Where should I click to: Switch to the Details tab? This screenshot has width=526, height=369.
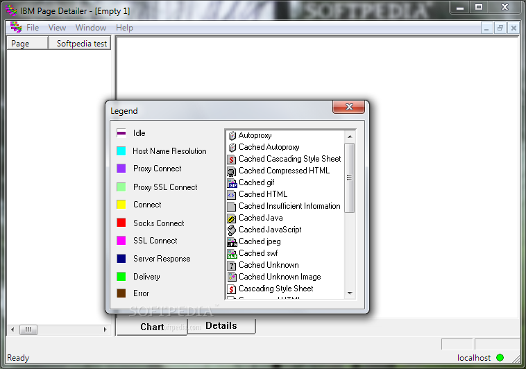point(221,326)
